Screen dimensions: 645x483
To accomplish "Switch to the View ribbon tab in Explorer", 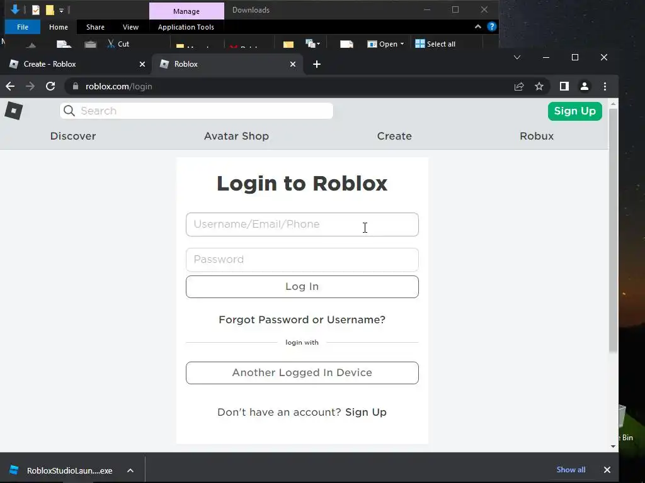I will click(x=131, y=27).
